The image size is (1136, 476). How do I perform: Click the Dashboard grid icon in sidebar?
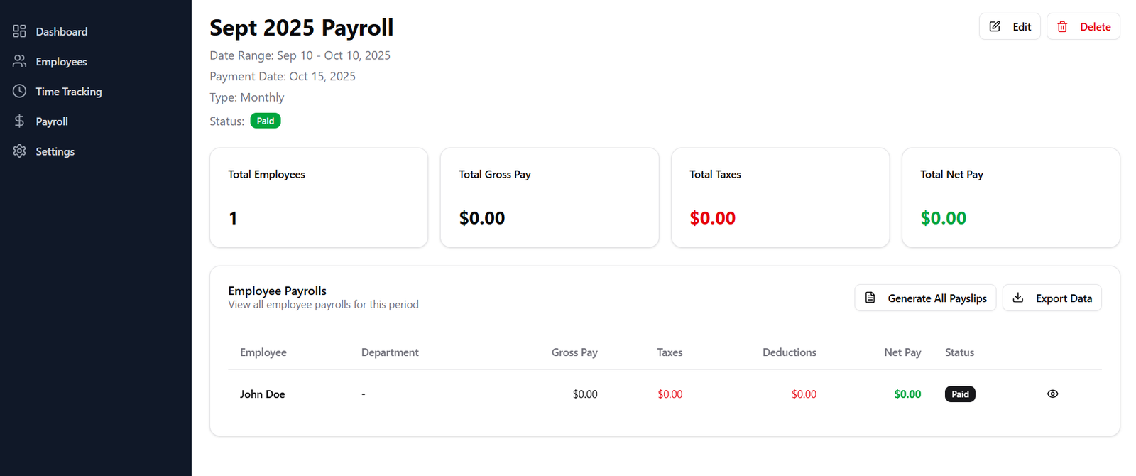pos(19,31)
